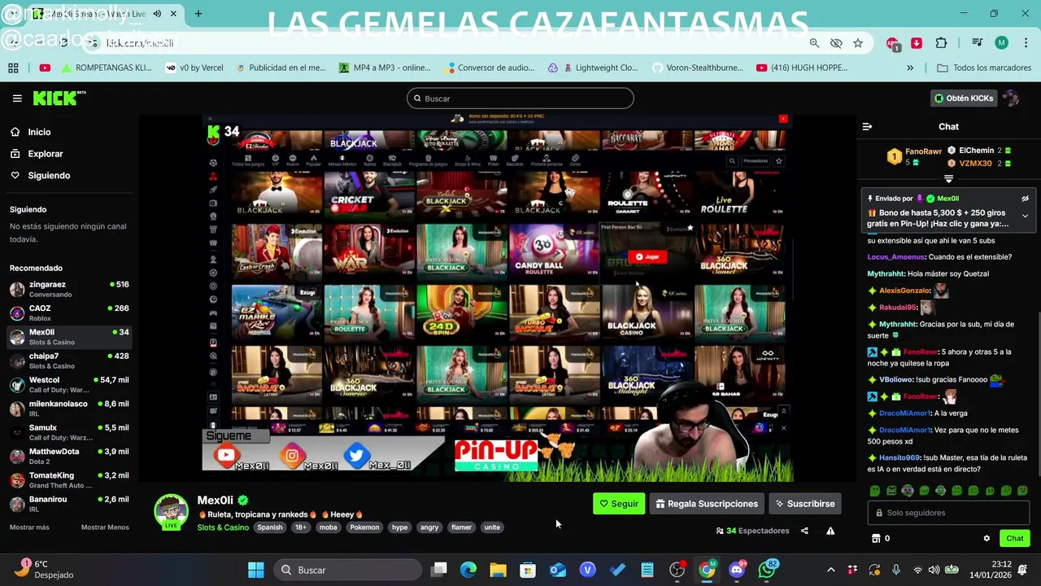The image size is (1041, 586).
Task: Click the Slots & Casino category link
Action: 223,527
